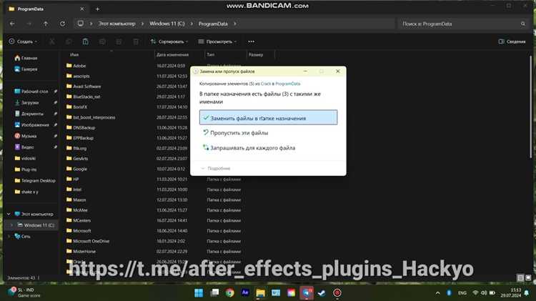This screenshot has width=536, height=301.
Task: Open Telegram Desktop folder in sidebar
Action: click(x=35, y=181)
